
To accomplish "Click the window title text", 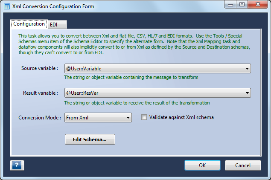I will pos(53,6).
